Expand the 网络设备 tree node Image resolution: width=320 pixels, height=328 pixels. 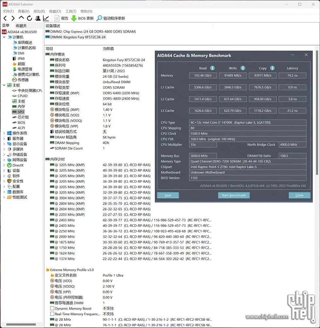click(x=4, y=160)
